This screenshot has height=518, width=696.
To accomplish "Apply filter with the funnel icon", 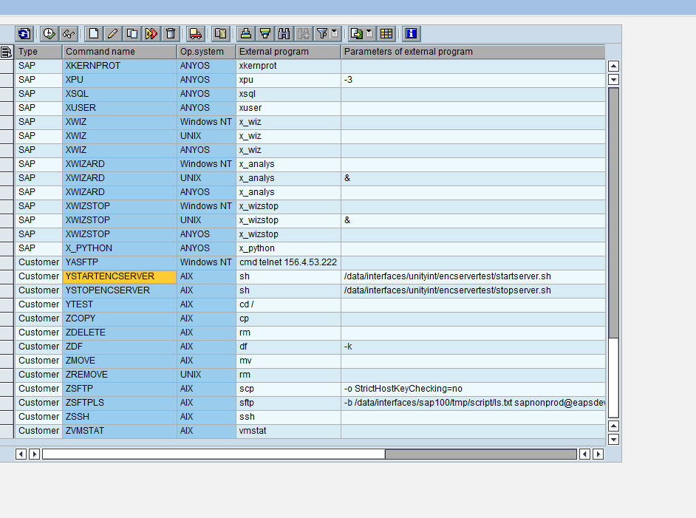I will tap(323, 33).
